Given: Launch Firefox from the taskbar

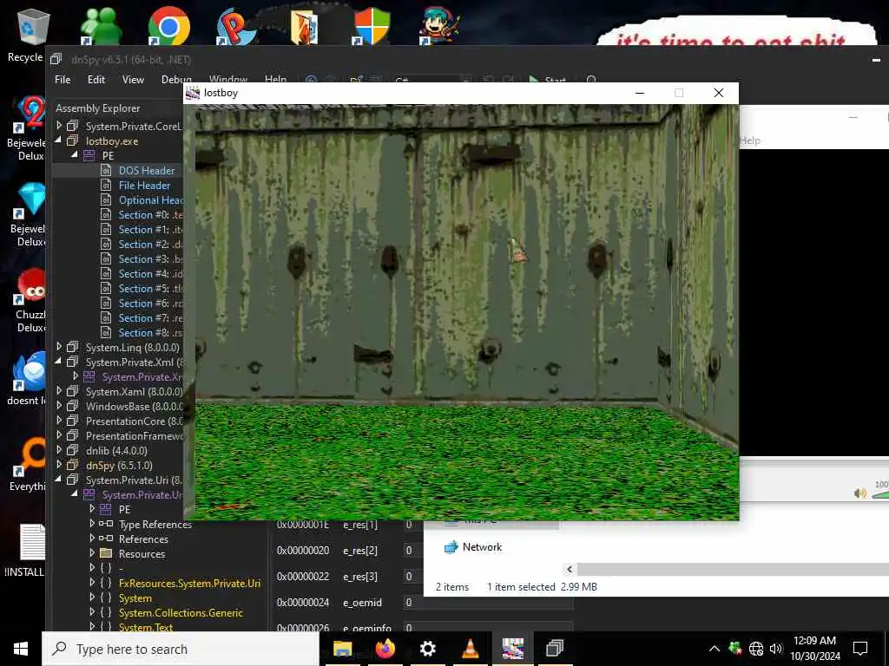Looking at the screenshot, I should 385,649.
